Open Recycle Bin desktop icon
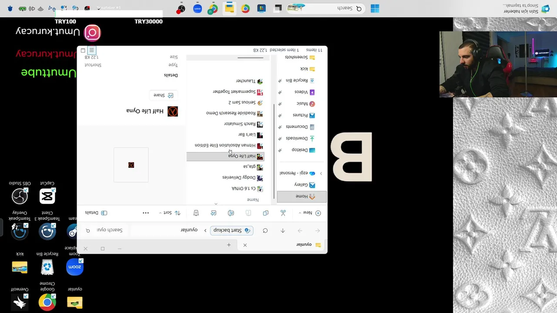 click(47, 263)
